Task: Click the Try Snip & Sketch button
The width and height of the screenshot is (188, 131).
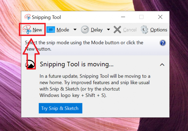Action: [60, 108]
